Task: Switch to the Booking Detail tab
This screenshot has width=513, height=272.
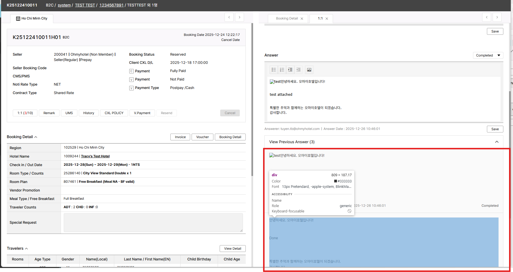Action: [287, 19]
